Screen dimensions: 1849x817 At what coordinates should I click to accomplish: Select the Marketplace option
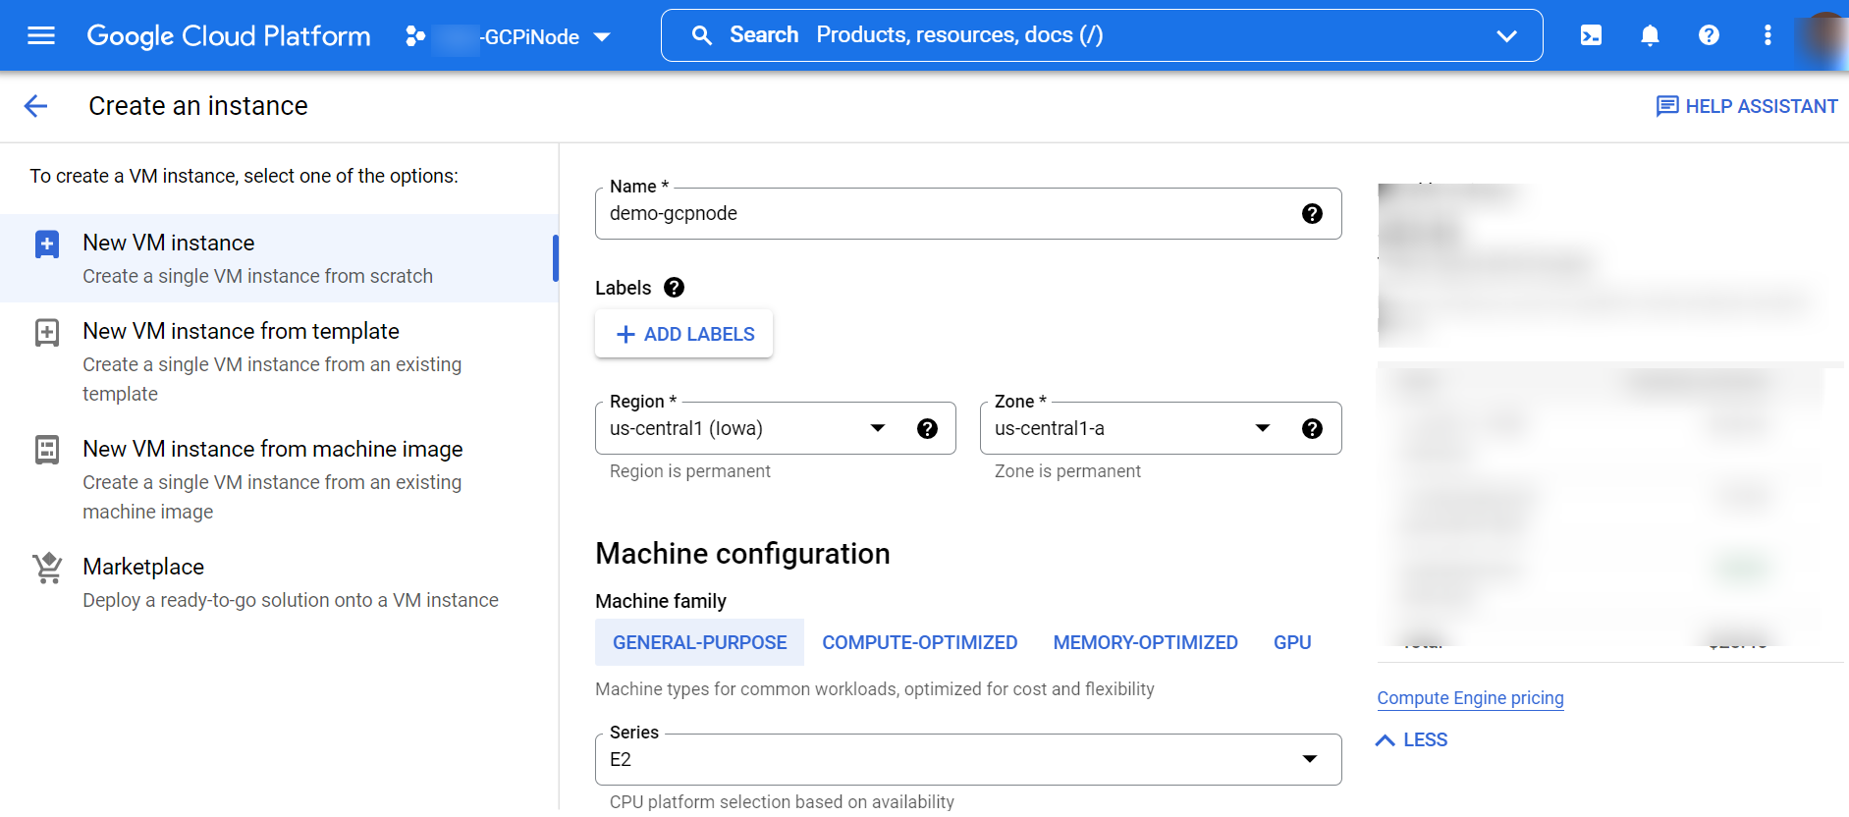tap(279, 582)
